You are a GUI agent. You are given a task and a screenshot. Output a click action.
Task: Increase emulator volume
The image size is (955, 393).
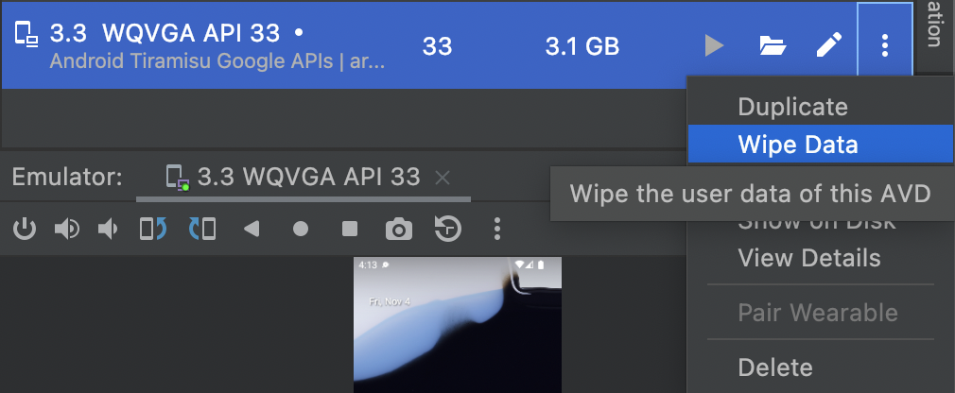(67, 229)
